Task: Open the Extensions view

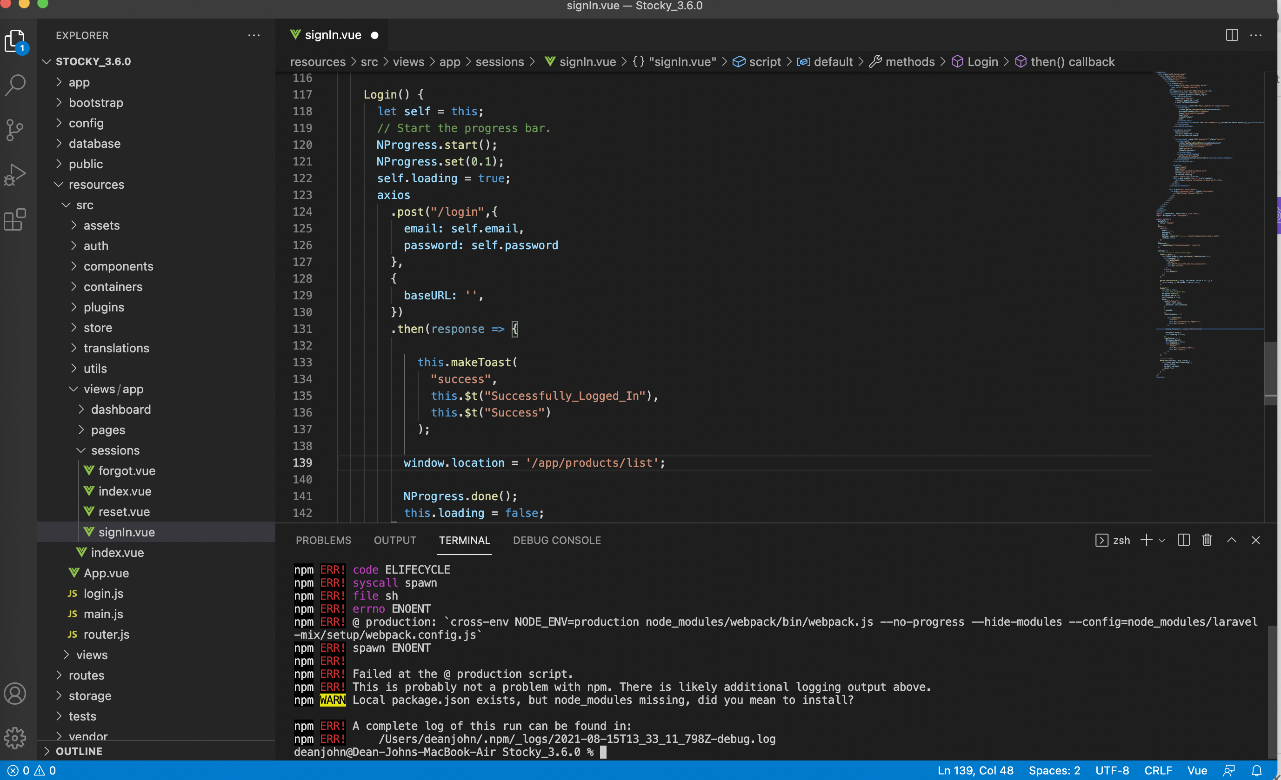Action: (15, 219)
